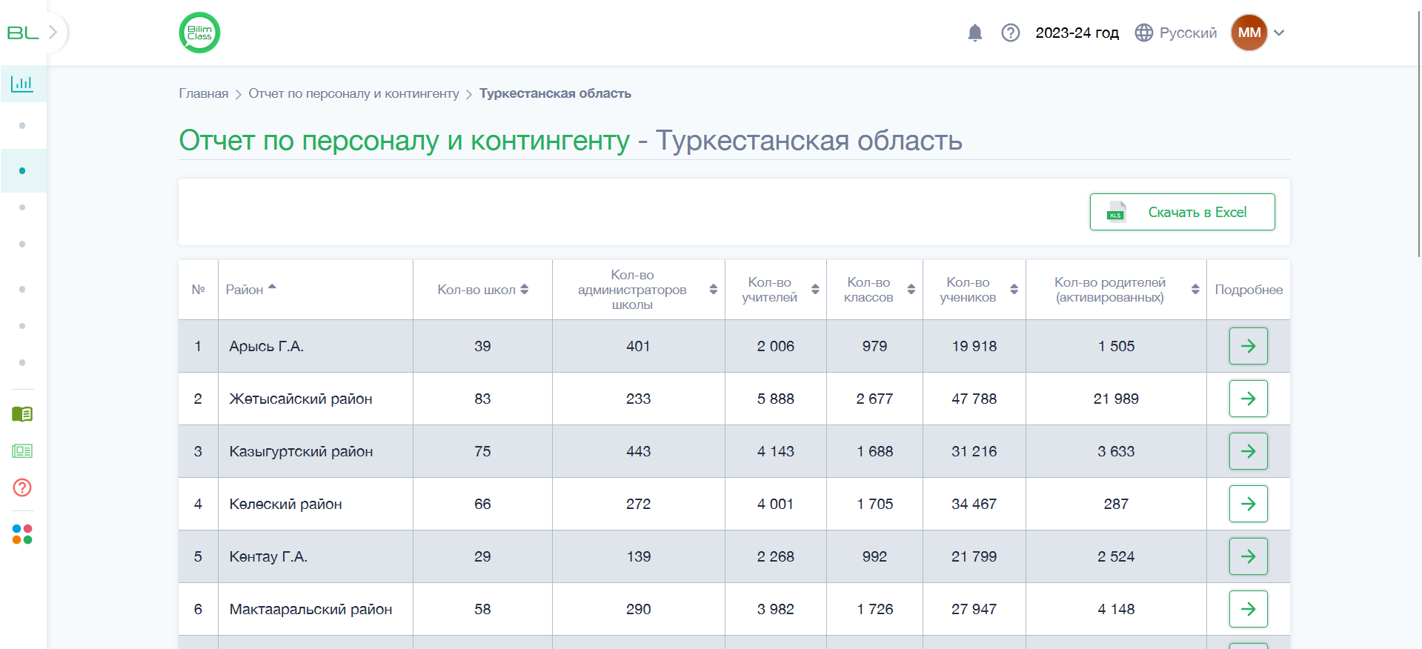Open the green book icon in sidebar
Image resolution: width=1422 pixels, height=649 pixels.
pyautogui.click(x=22, y=414)
